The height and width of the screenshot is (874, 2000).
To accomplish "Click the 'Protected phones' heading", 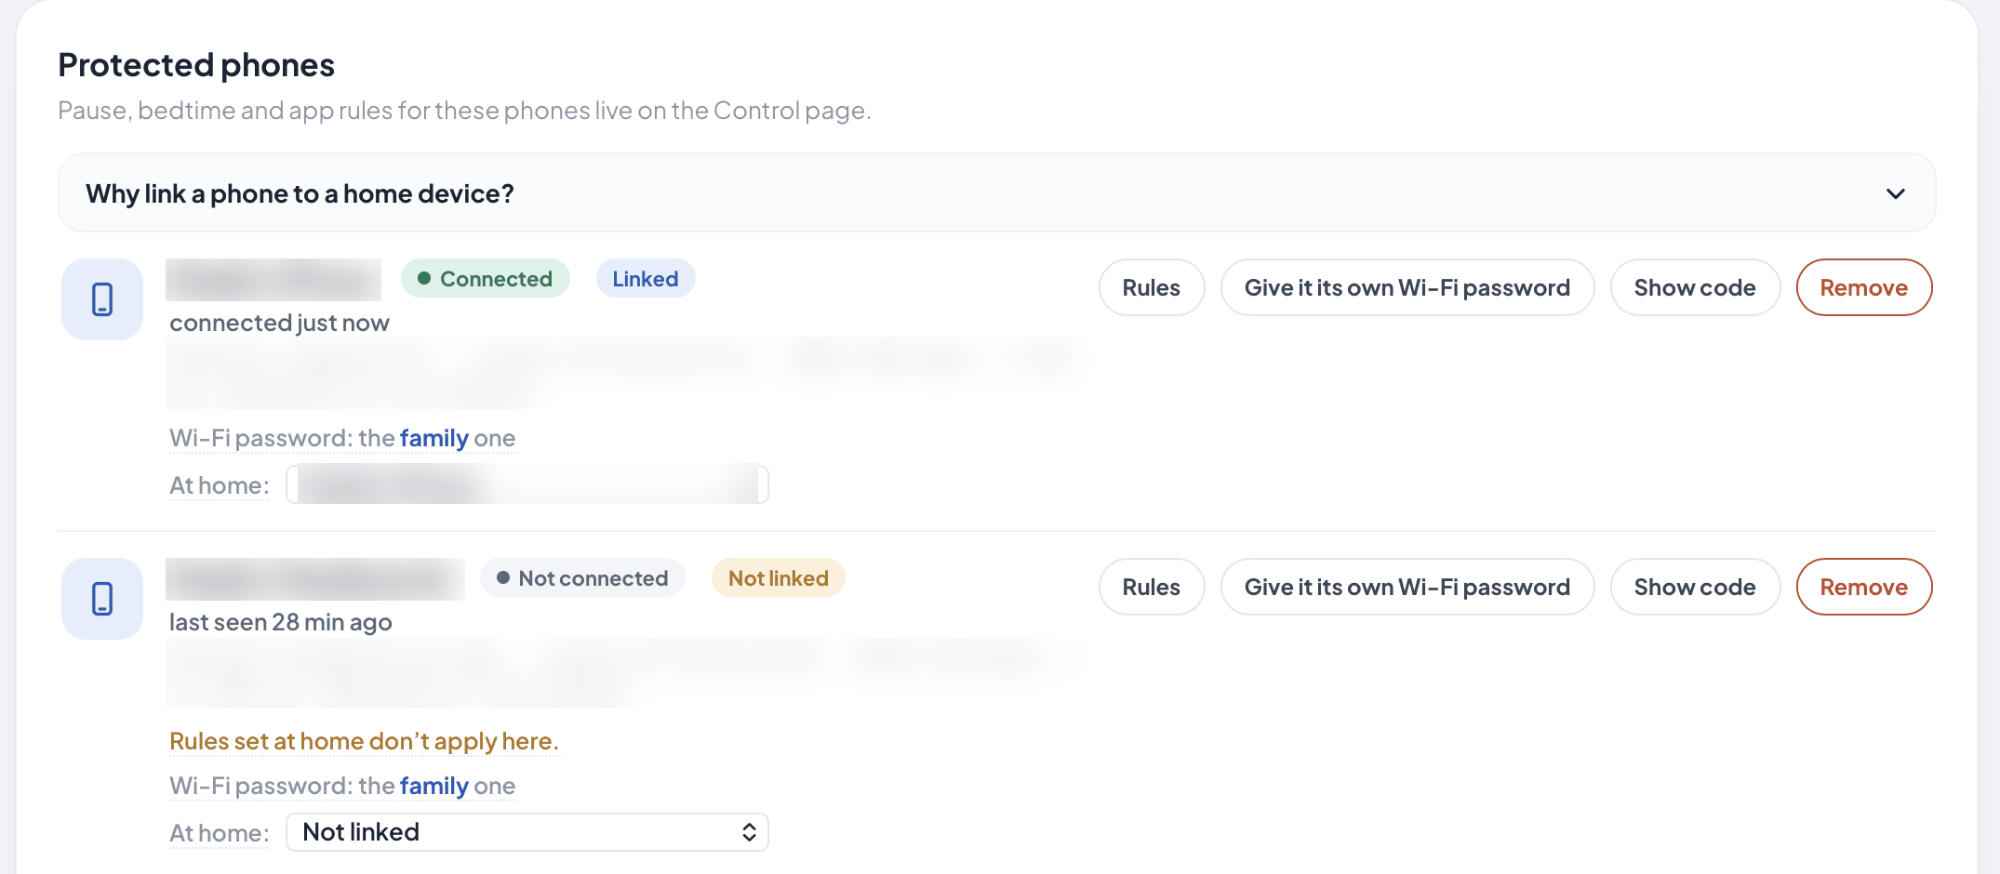I will point(196,65).
